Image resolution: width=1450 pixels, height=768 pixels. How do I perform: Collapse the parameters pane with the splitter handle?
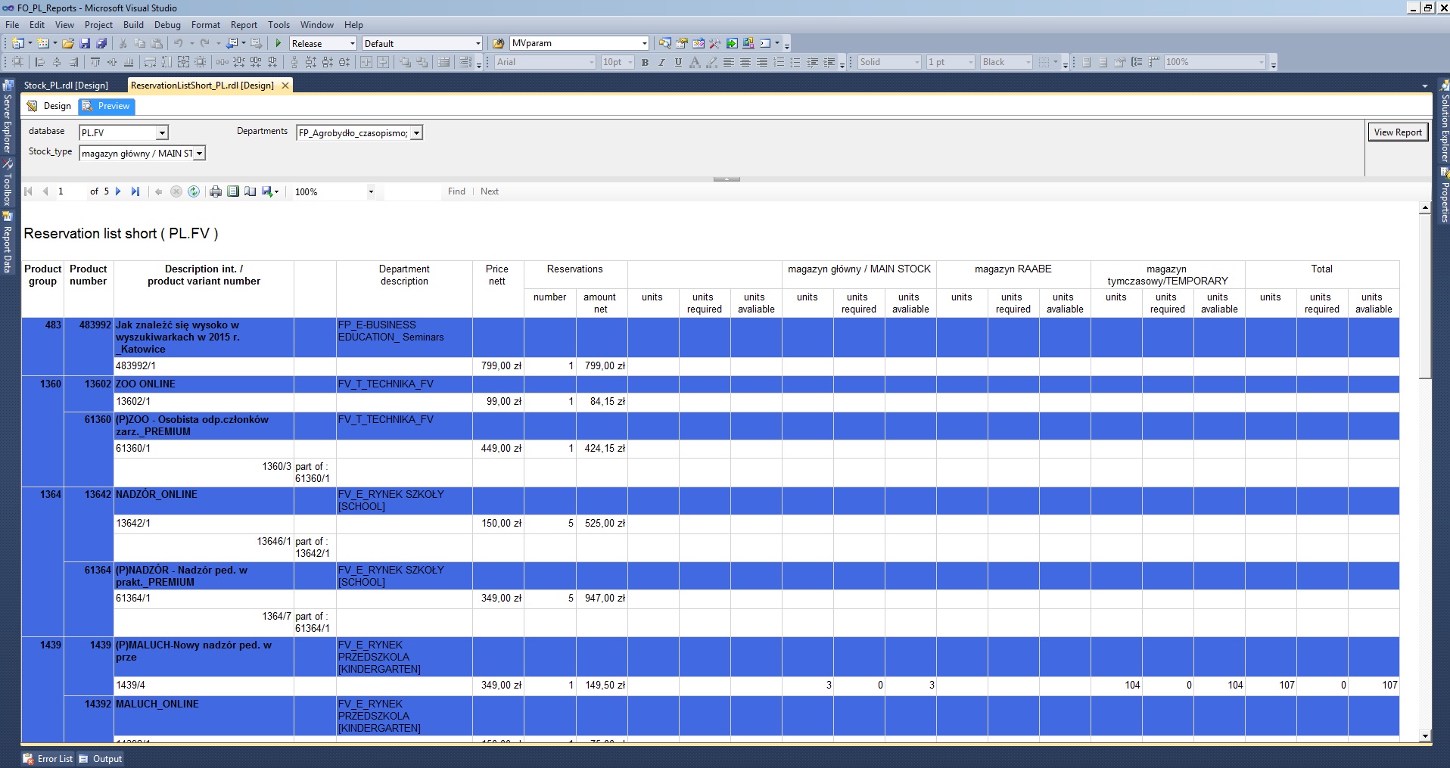click(727, 179)
